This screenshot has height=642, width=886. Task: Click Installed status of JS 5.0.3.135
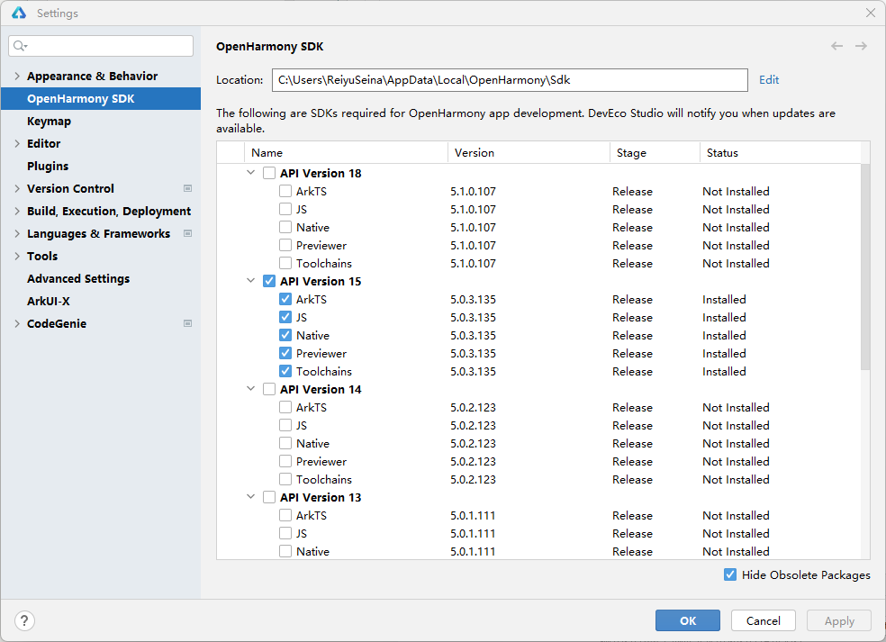point(724,317)
